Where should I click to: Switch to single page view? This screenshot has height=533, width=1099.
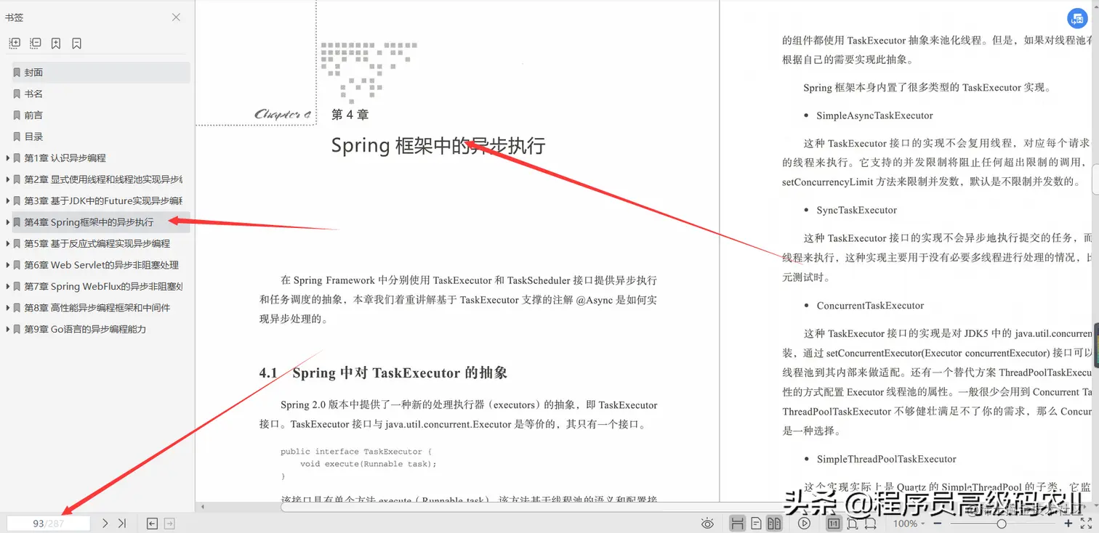[x=757, y=524]
